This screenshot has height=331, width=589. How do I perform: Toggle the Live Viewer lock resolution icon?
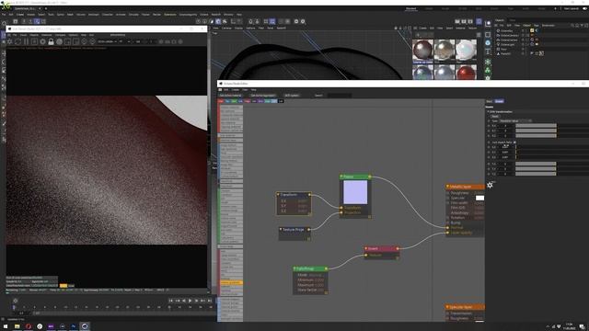point(51,41)
